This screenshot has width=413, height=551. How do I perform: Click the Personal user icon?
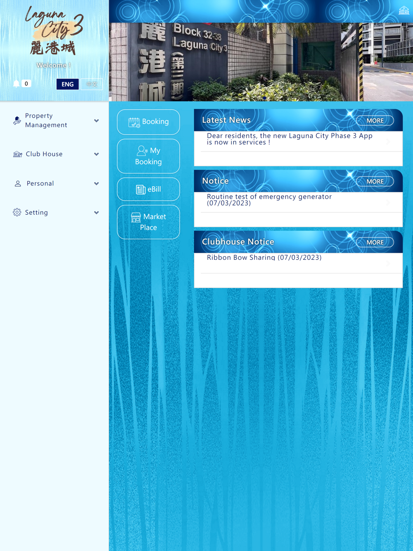(x=18, y=183)
